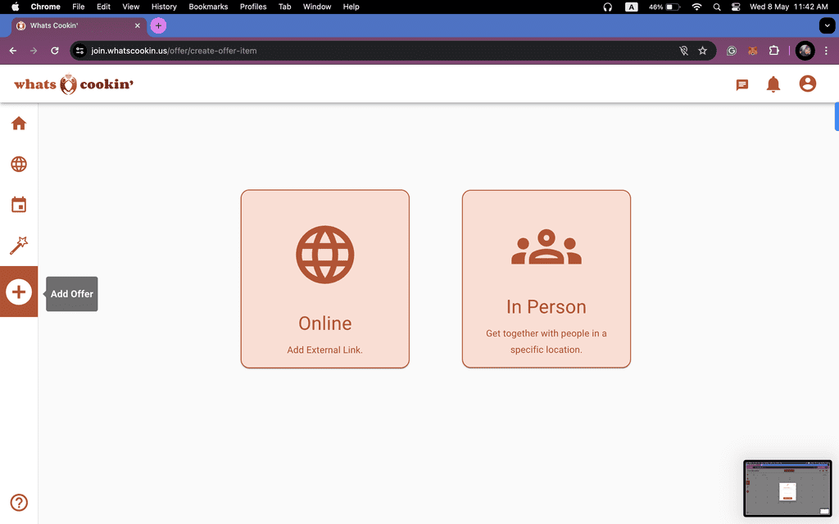Open Control Center icon

click(x=736, y=7)
